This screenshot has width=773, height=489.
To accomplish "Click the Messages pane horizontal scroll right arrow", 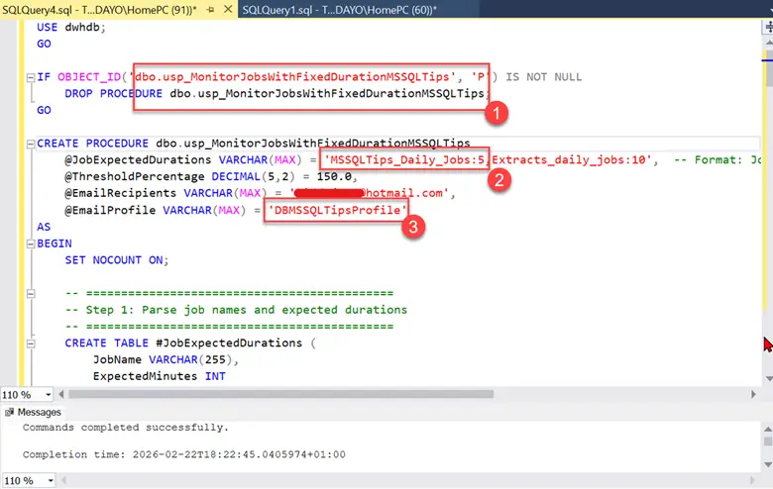I will tap(753, 480).
